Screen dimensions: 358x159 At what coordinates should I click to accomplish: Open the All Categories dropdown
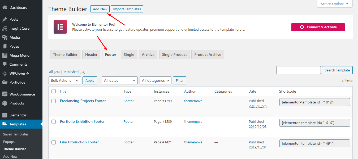[x=156, y=80]
